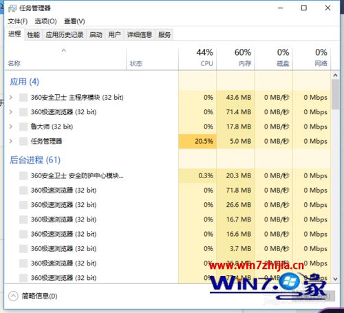Image resolution: width=344 pixels, height=313 pixels.
Task: Click the 任务管理器 row icon
Action: click(23, 141)
